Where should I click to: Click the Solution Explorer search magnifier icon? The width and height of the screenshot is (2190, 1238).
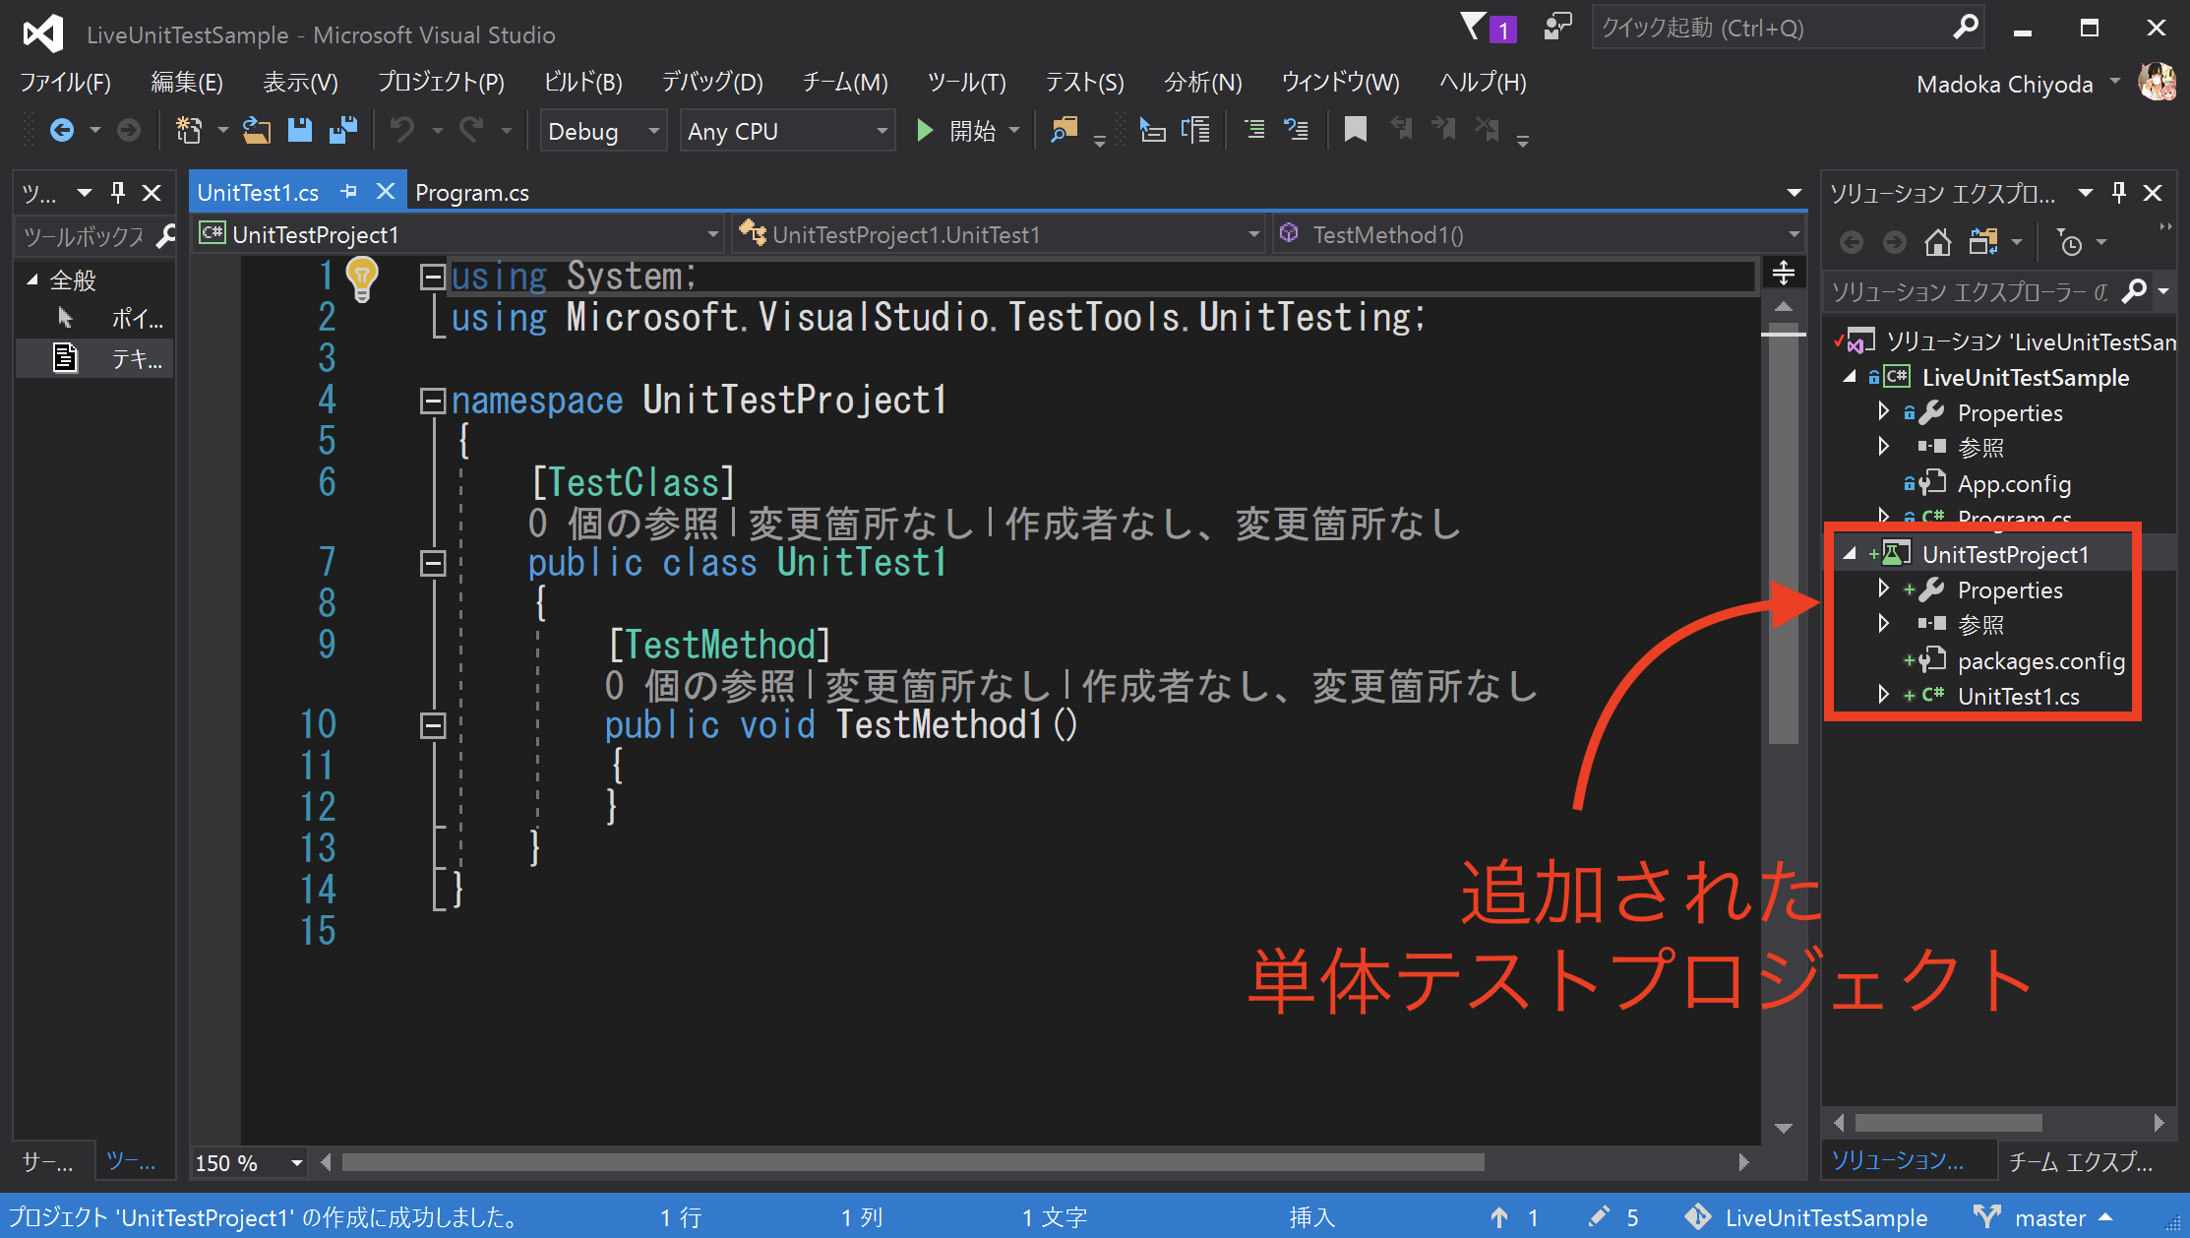(2134, 291)
